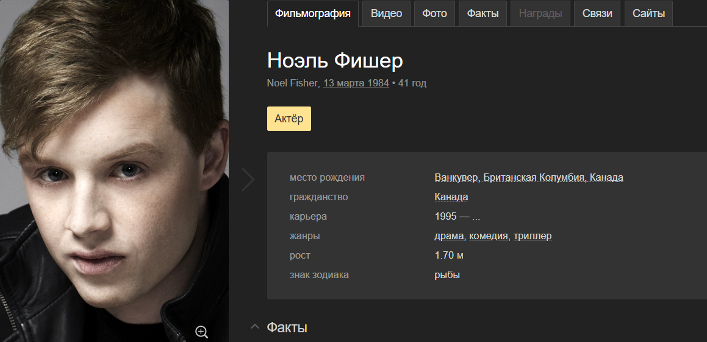Open the драма genre link
This screenshot has width=707, height=342.
click(x=449, y=236)
